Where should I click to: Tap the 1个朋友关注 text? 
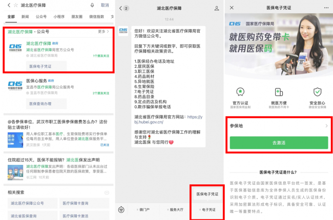101,56
